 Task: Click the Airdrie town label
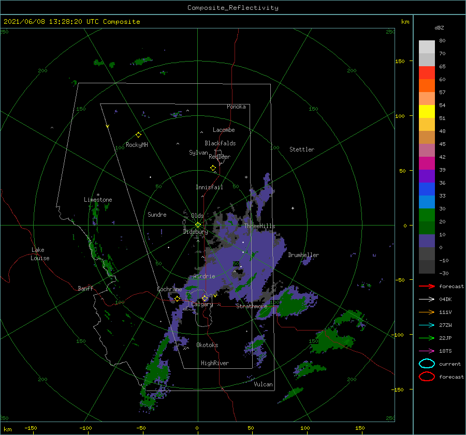click(204, 276)
